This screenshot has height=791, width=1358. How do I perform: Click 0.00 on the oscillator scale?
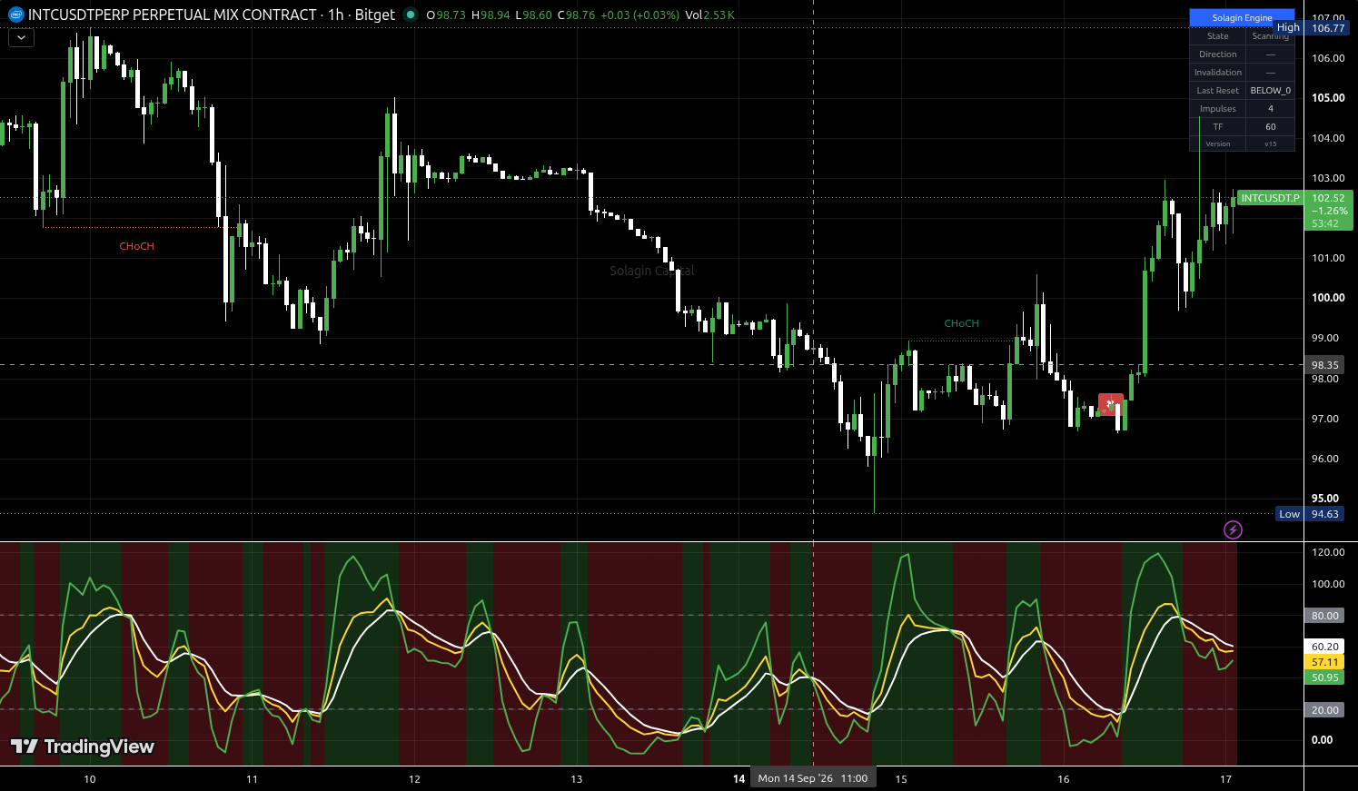[x=1322, y=740]
